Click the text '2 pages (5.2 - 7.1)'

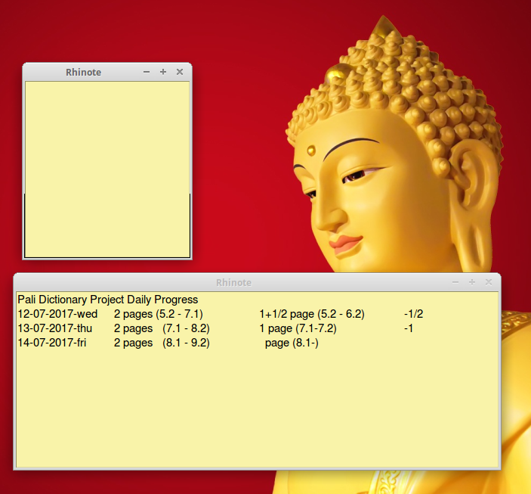158,314
